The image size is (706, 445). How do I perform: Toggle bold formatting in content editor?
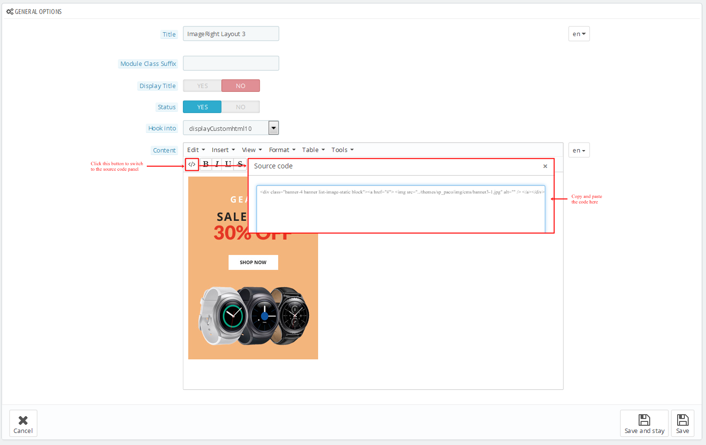pos(206,164)
